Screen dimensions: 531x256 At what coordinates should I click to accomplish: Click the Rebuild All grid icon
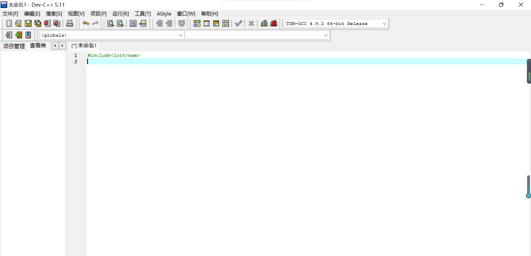pos(226,23)
